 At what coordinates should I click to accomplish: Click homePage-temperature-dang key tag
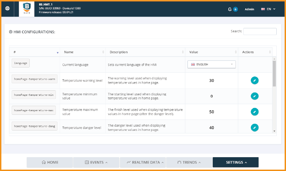pyautogui.click(x=35, y=126)
